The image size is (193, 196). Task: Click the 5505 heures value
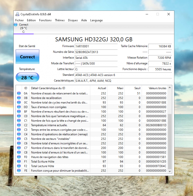(x=160, y=69)
